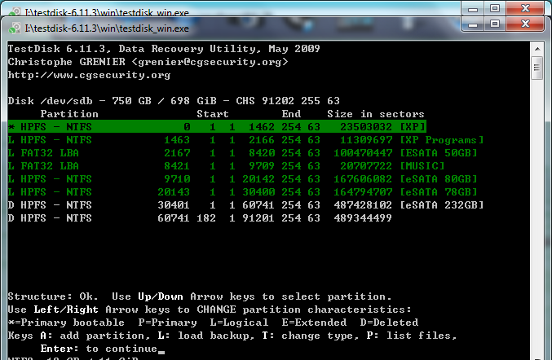Click the Disk /dev/sdb information line
This screenshot has height=360, width=552.
pyautogui.click(x=174, y=101)
